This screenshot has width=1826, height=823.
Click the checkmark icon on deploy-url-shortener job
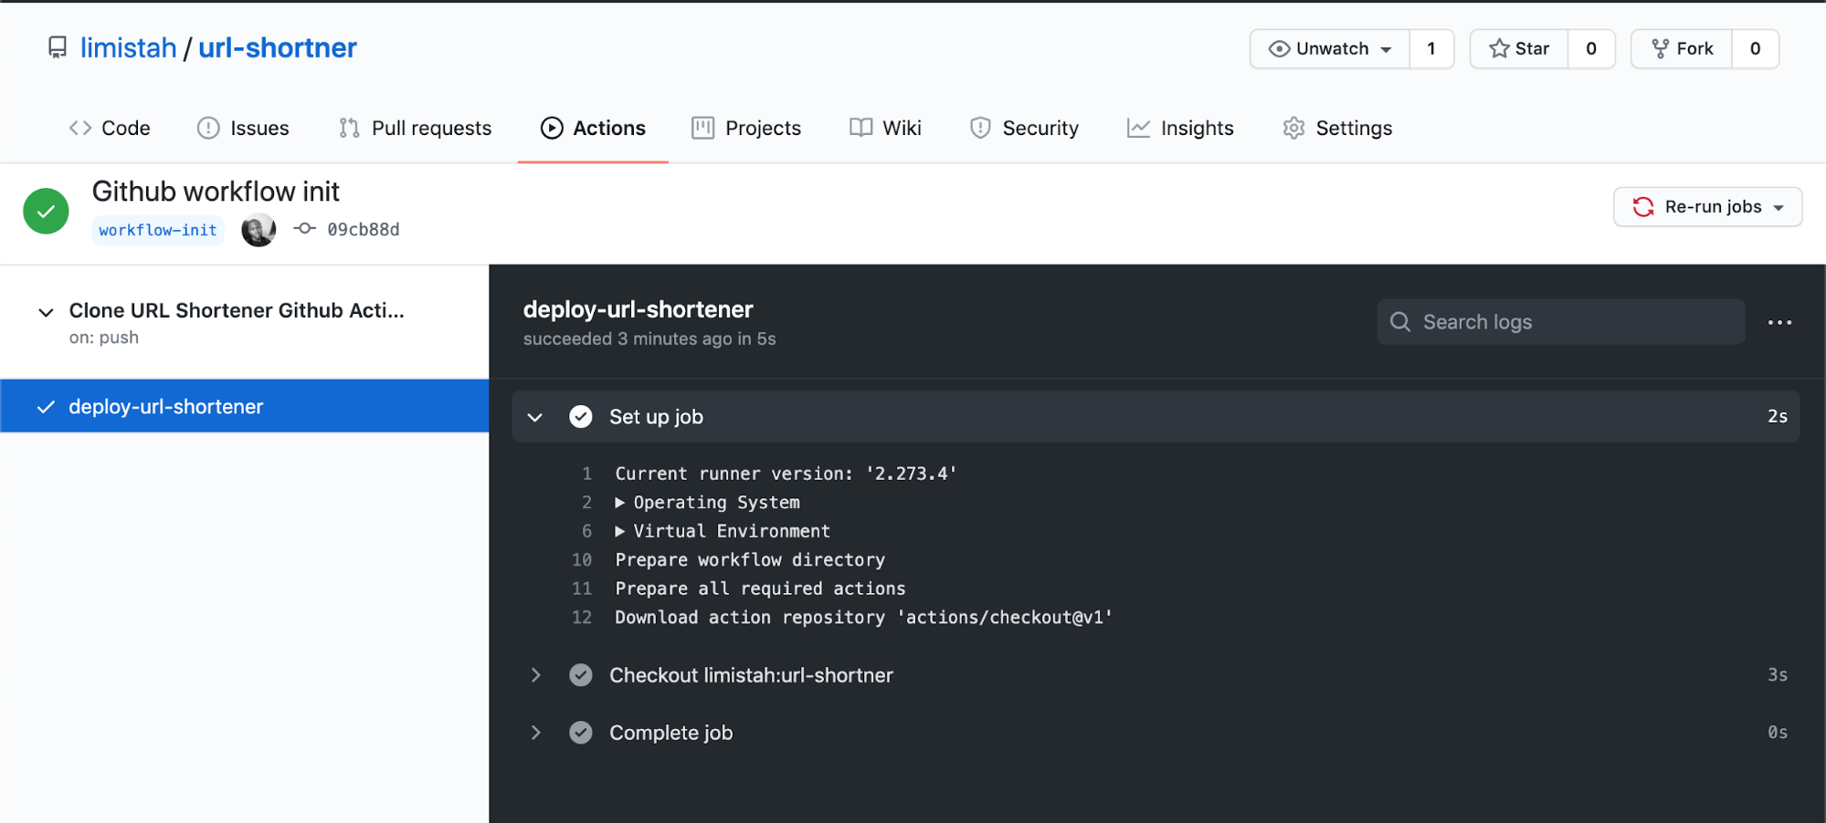click(x=46, y=407)
